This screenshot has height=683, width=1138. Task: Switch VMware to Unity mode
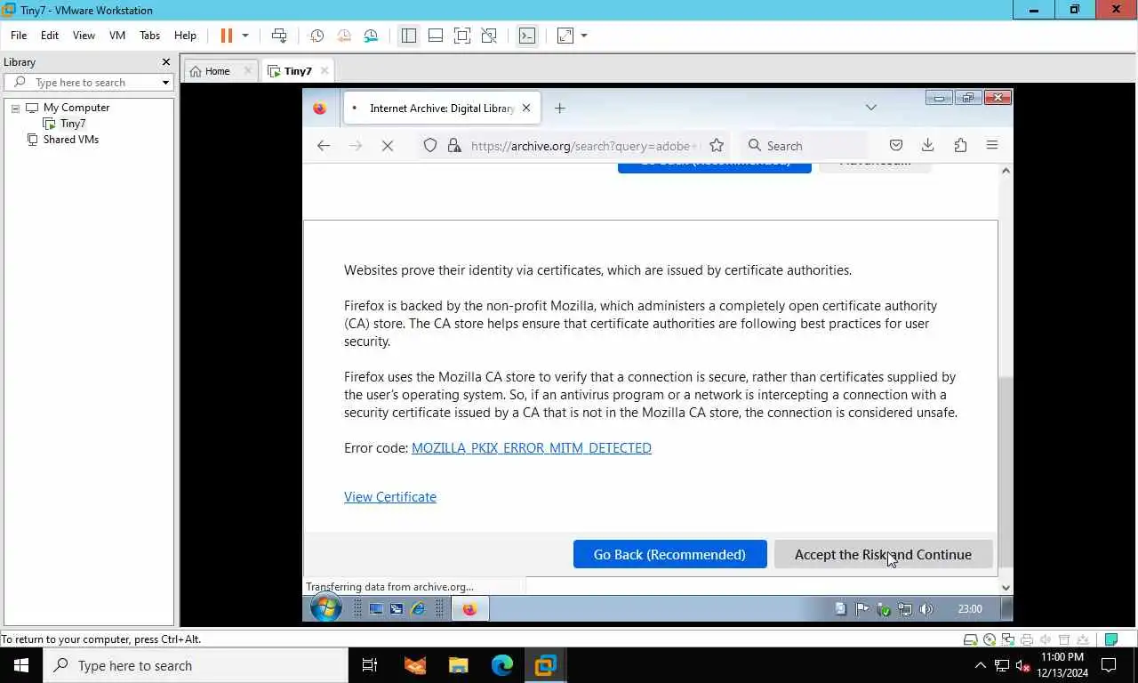(x=489, y=36)
